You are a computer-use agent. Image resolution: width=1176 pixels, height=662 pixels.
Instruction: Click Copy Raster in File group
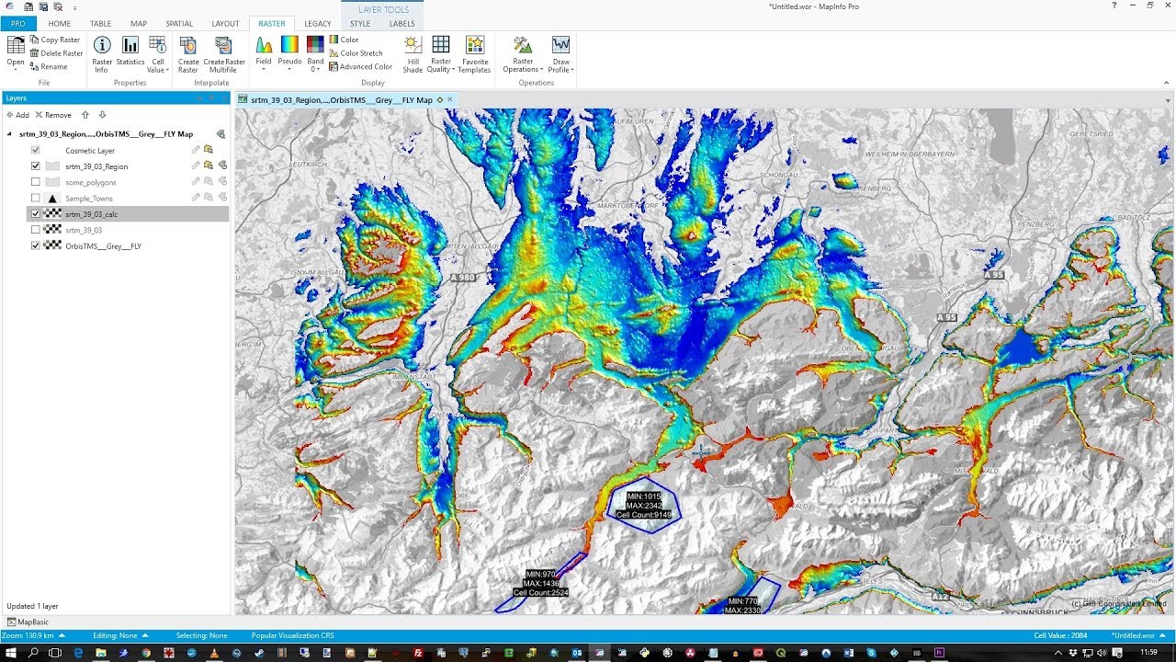[x=55, y=40]
